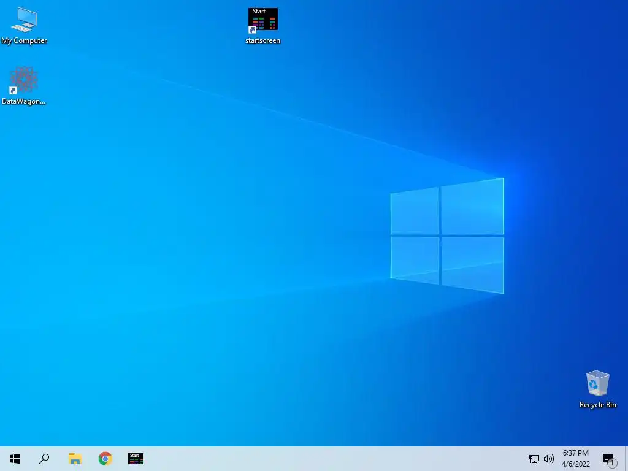Select the startscreen desktop shortcut

pyautogui.click(x=262, y=26)
